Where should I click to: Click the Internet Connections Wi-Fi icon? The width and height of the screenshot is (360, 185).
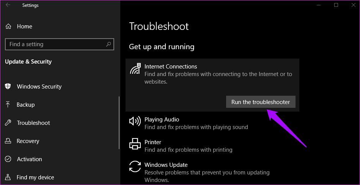pyautogui.click(x=135, y=69)
